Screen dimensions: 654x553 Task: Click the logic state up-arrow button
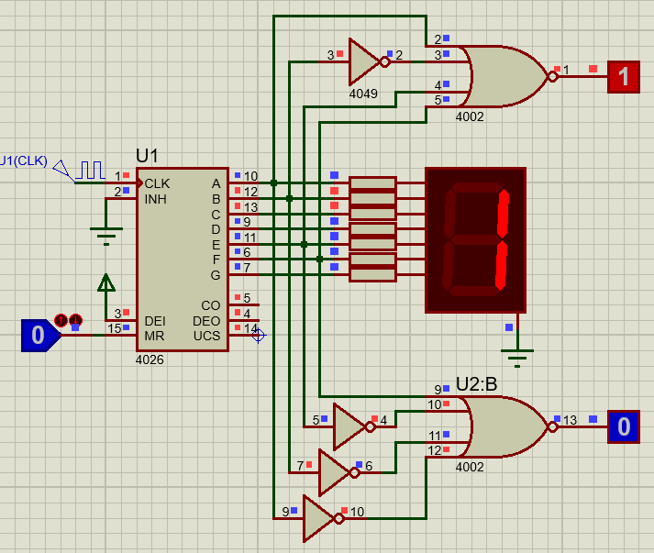tap(61, 320)
